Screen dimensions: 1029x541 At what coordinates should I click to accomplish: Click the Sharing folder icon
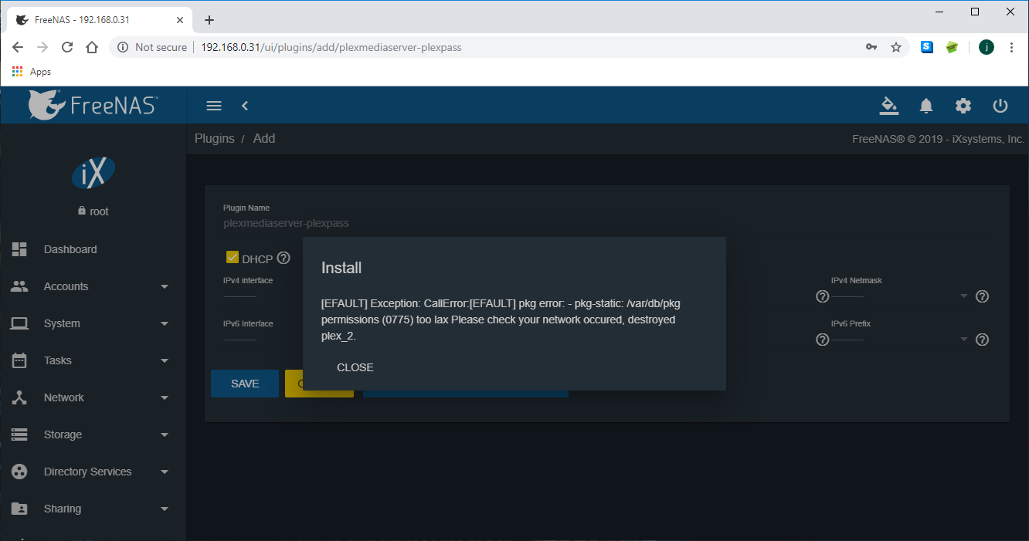(x=19, y=509)
